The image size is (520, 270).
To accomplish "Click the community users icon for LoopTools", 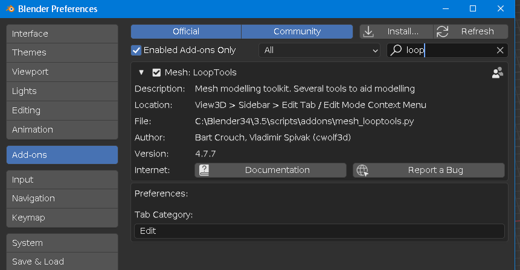I will point(498,73).
